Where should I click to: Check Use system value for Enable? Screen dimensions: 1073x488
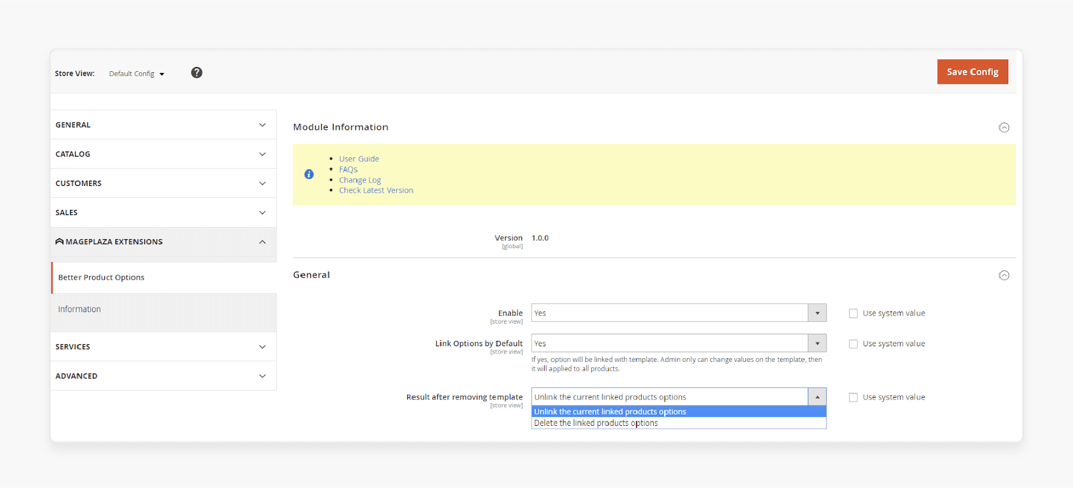pyautogui.click(x=853, y=313)
